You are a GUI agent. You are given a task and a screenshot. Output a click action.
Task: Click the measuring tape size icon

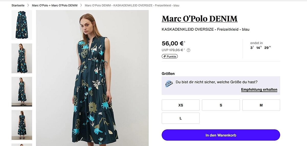coord(169,84)
